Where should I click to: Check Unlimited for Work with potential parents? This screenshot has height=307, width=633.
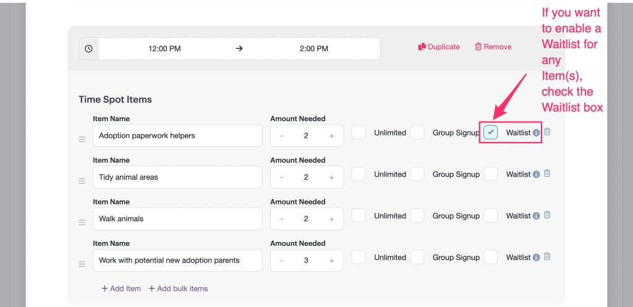pyautogui.click(x=359, y=256)
